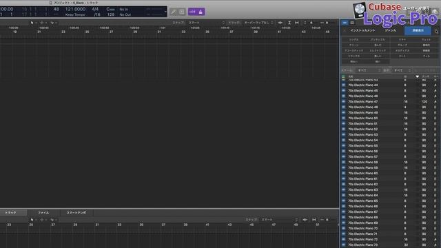The height and width of the screenshot is (248, 441).
Task: Click the 暗い descriptor button
Action: pyautogui.click(x=378, y=61)
